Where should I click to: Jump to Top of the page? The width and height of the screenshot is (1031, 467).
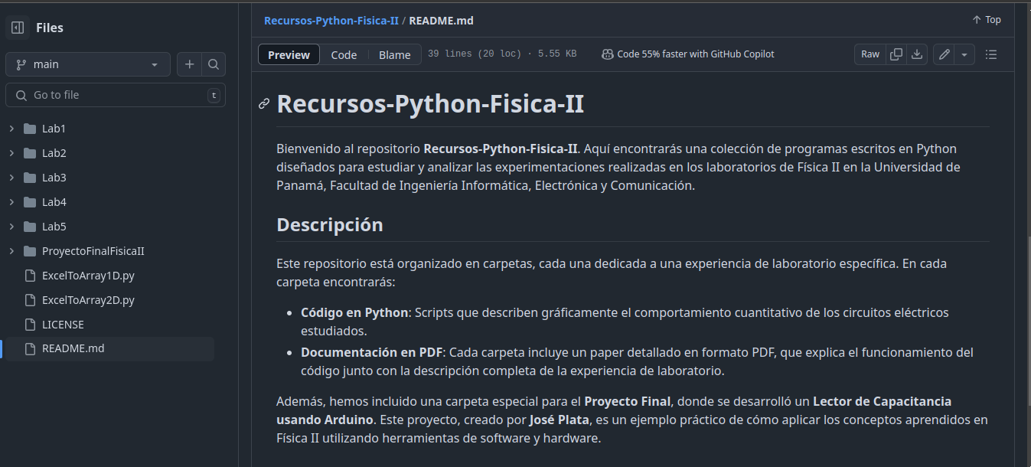987,20
